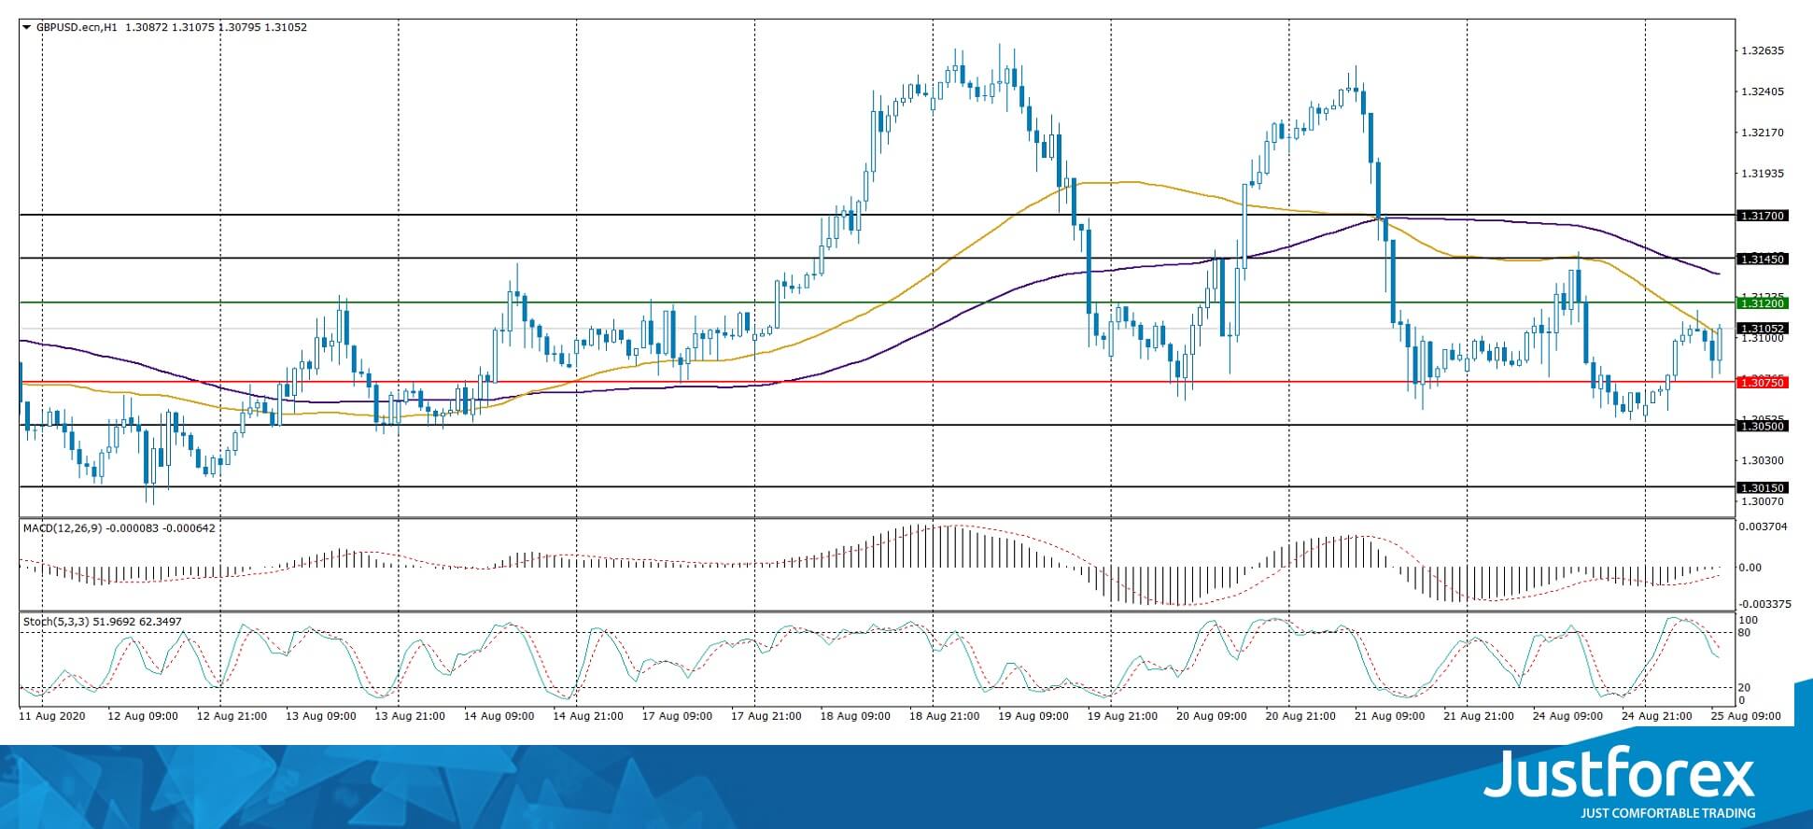Click the 19 Aug 21:00 time label
This screenshot has height=829, width=1813.
pos(1123,716)
